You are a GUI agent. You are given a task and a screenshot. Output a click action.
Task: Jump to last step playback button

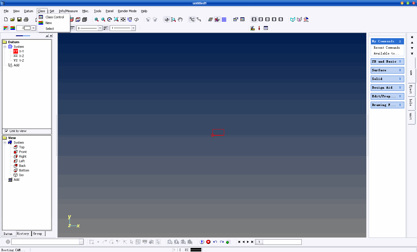click(x=252, y=242)
